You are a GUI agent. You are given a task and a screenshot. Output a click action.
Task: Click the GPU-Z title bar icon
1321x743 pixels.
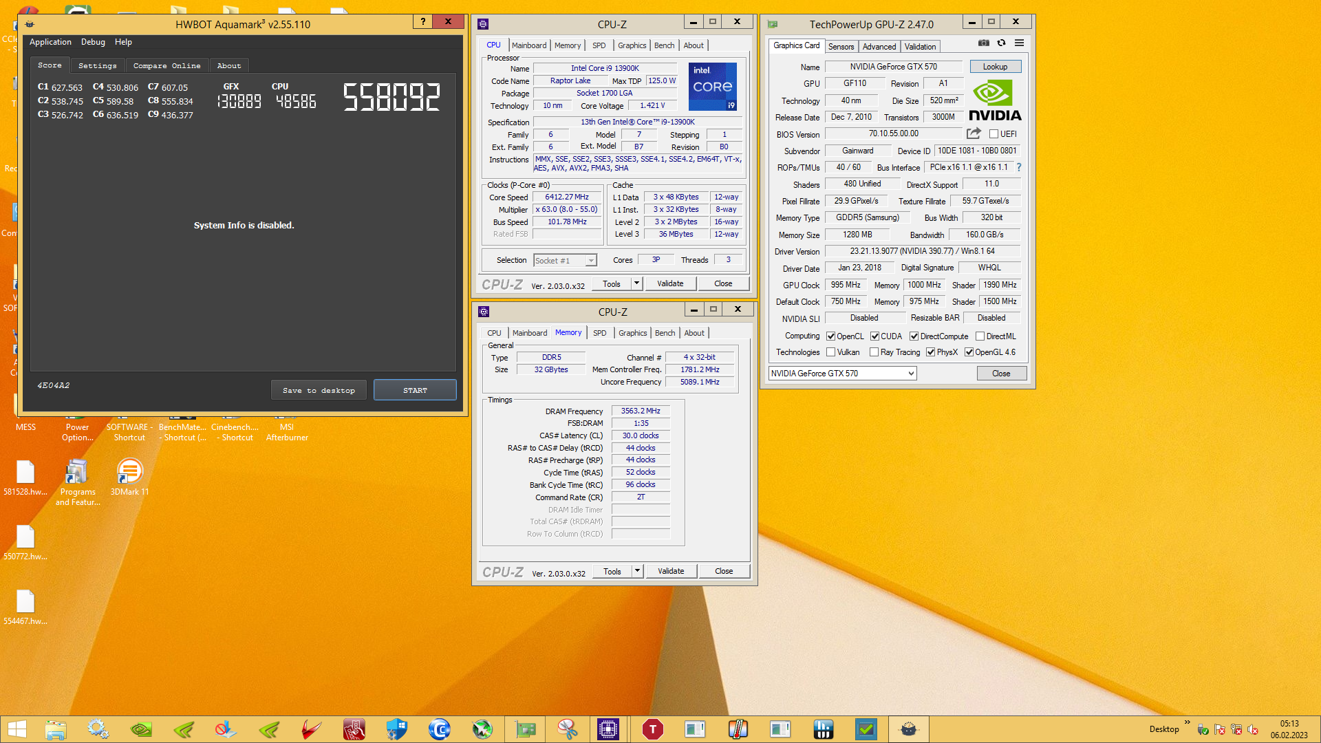pos(773,24)
